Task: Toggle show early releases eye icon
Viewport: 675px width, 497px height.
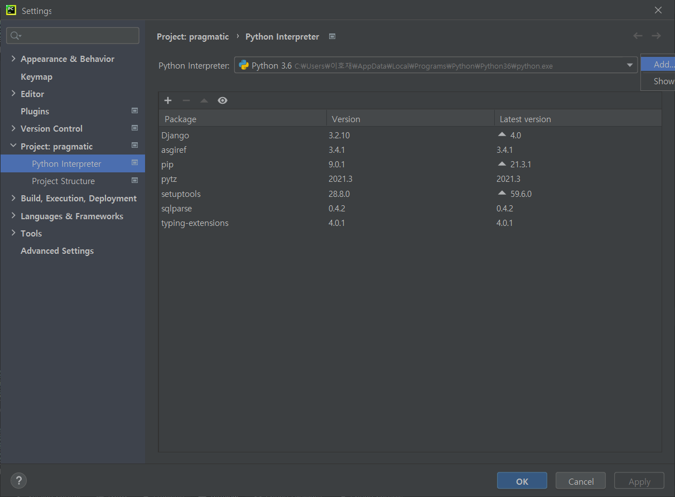Action: point(223,100)
